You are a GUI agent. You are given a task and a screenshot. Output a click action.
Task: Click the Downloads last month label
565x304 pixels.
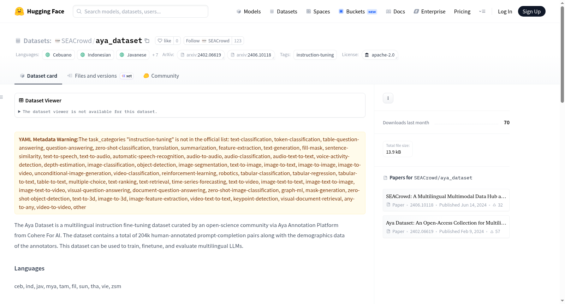pyautogui.click(x=406, y=123)
